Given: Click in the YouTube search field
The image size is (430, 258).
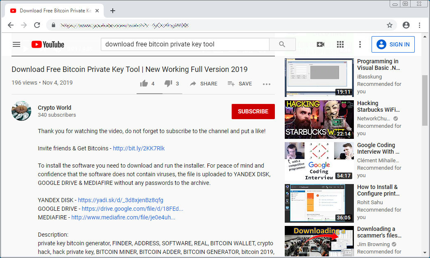Looking at the screenshot, I should tap(185, 44).
